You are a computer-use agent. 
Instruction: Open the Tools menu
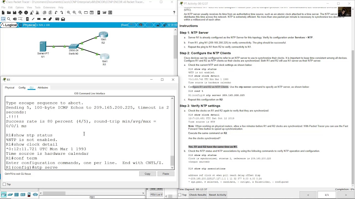(38, 7)
